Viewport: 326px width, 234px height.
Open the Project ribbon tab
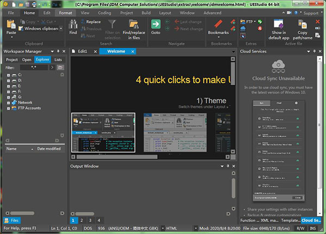pyautogui.click(x=127, y=13)
